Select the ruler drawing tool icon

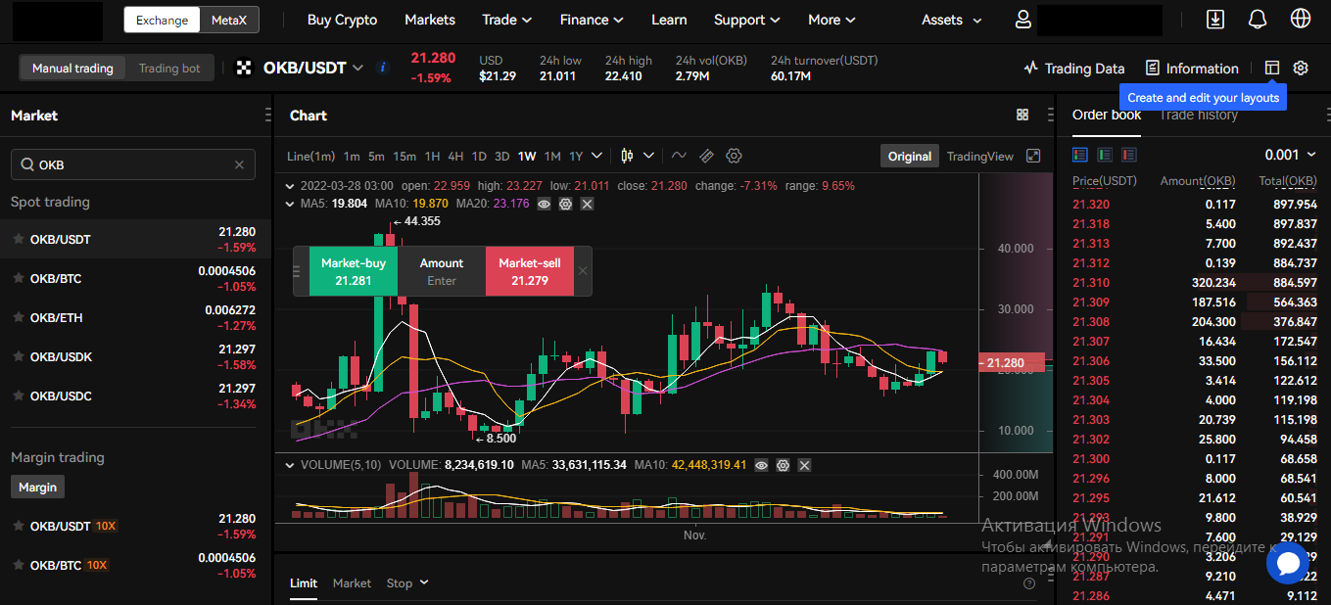[x=706, y=156]
